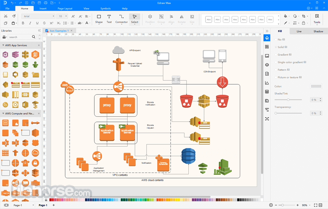Collapse the right panel with chevrons
The width and height of the screenshot is (328, 209).
[267, 31]
